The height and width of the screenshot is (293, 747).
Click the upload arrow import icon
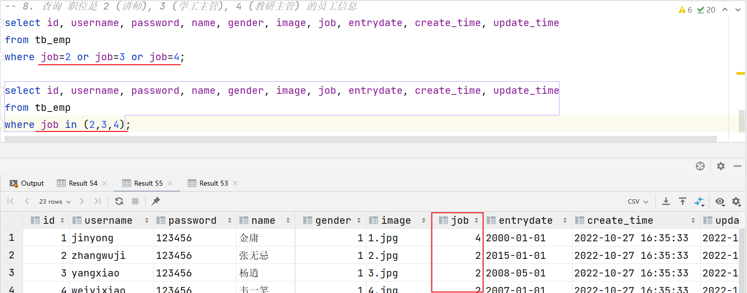pos(683,201)
